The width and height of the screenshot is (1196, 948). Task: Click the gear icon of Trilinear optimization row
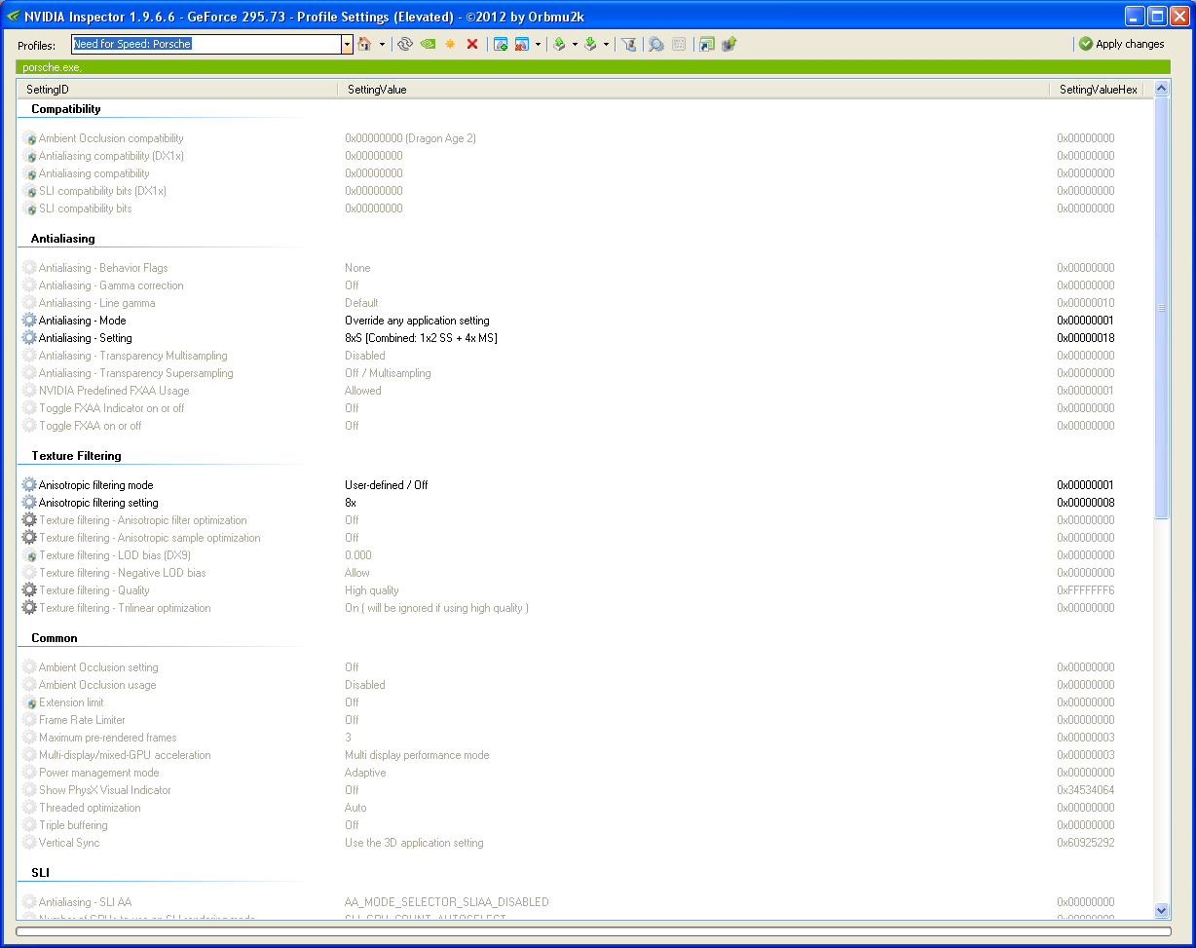29,608
